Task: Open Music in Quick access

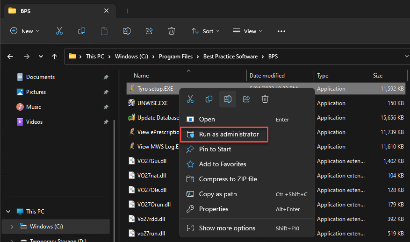Action: 34,107
